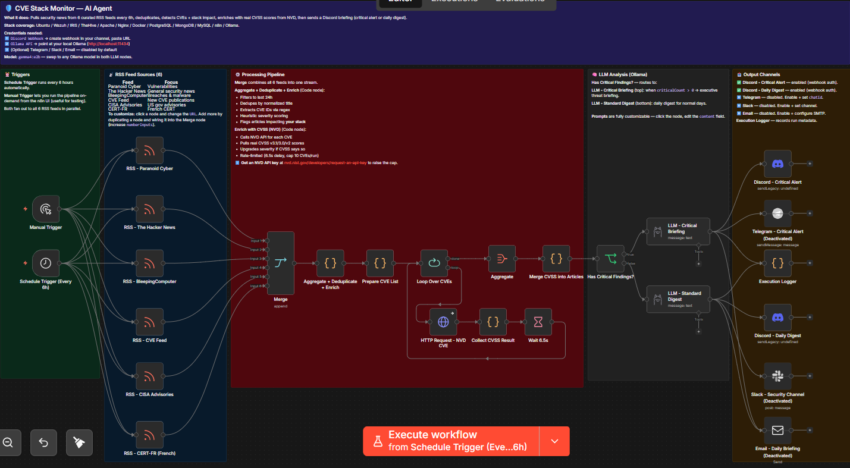Click the deactivated Telegram - Critical Alert node
850x468 pixels.
point(777,213)
